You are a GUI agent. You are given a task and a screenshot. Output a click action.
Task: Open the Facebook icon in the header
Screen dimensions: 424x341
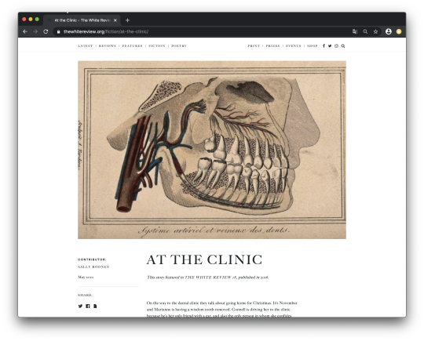pyautogui.click(x=323, y=46)
